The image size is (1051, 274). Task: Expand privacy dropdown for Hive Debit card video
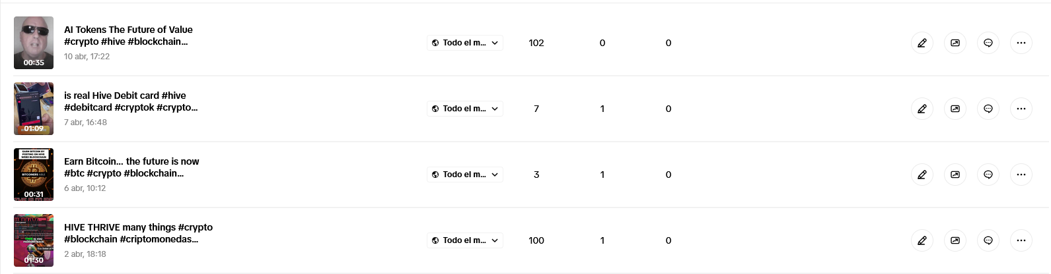[x=465, y=109]
